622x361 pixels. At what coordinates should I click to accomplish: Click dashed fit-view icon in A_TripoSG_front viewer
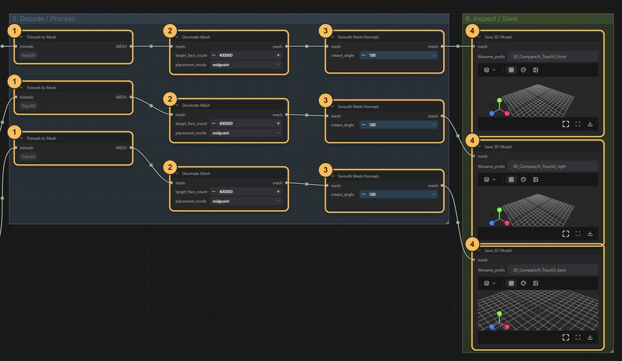point(578,124)
